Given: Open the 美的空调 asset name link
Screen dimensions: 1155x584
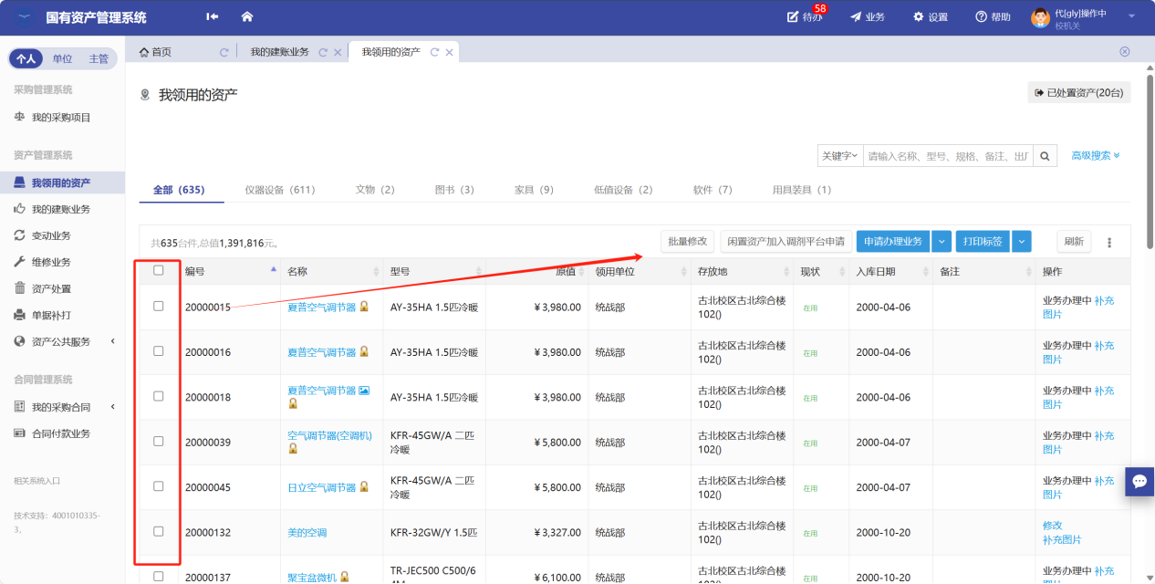Looking at the screenshot, I should pyautogui.click(x=307, y=533).
